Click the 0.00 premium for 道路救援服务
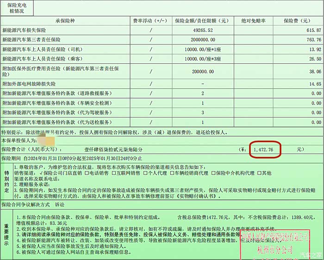This screenshot has width=324, height=260. pos(316,93)
